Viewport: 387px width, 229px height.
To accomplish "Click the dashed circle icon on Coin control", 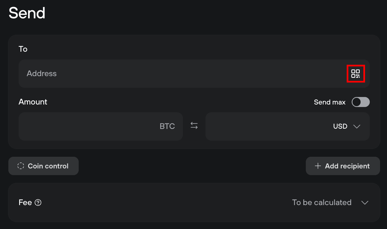I will click(21, 166).
